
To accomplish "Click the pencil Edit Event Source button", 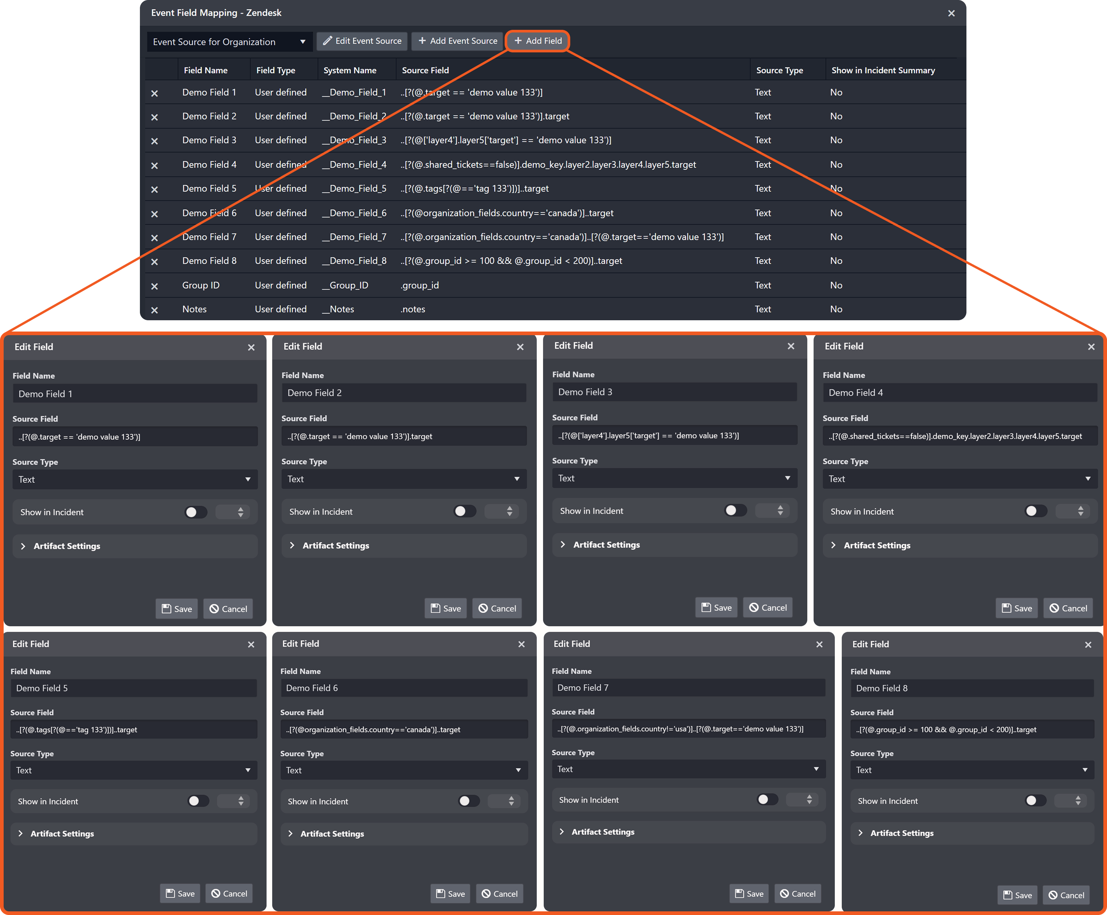I will click(x=362, y=41).
